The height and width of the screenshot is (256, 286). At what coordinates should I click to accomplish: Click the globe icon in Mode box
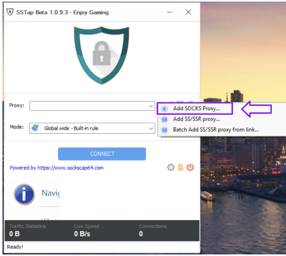point(35,128)
